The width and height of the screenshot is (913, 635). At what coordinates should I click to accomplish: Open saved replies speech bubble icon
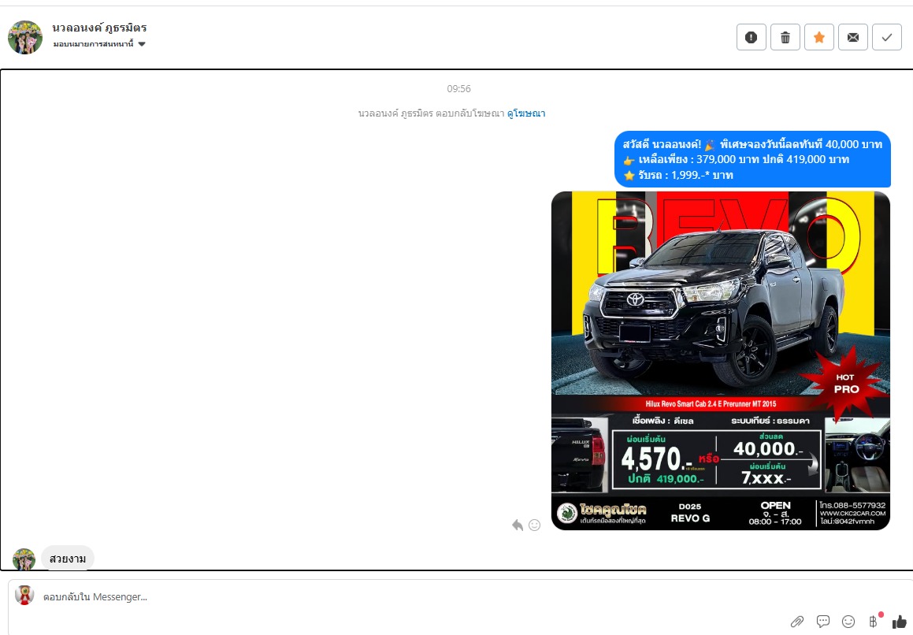[x=822, y=622]
